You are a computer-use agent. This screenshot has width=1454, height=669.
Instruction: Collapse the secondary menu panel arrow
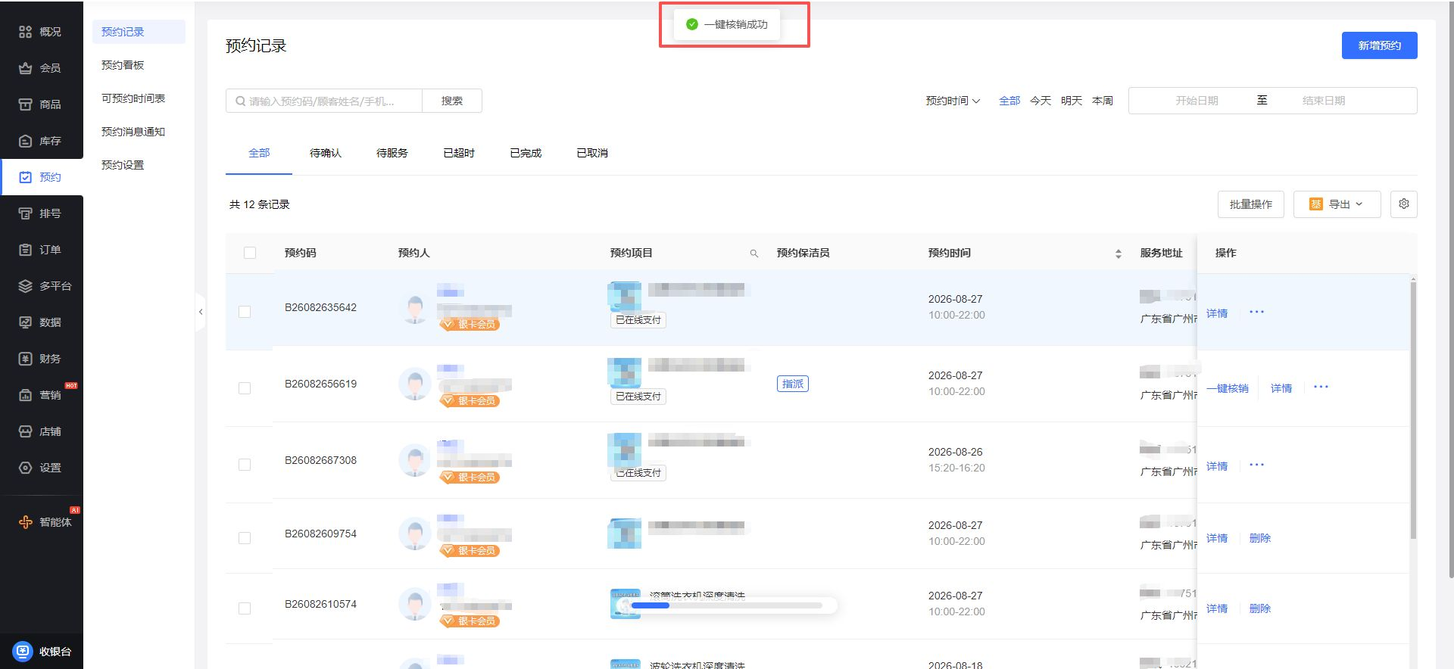(201, 312)
